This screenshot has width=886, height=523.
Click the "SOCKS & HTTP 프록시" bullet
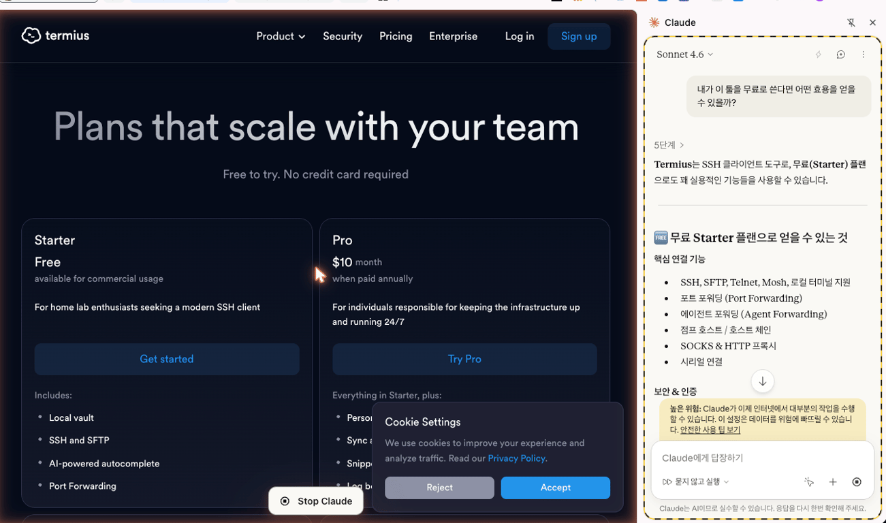pos(728,346)
